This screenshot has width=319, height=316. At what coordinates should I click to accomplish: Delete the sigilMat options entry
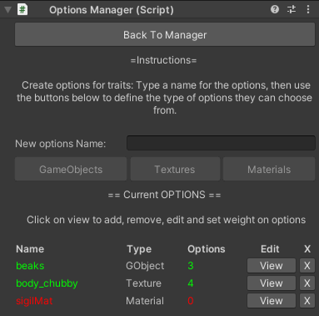[x=307, y=300]
